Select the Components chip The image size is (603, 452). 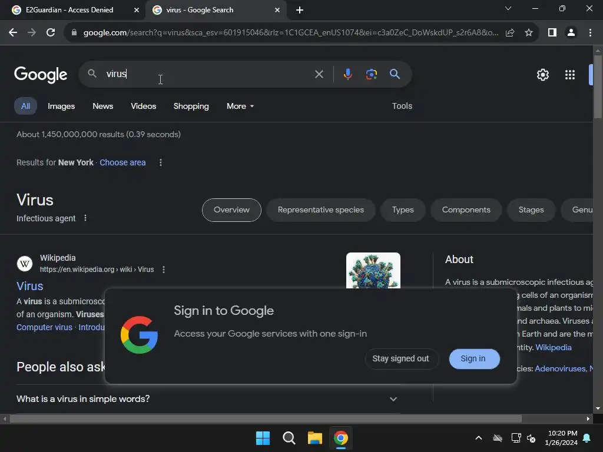pyautogui.click(x=466, y=210)
